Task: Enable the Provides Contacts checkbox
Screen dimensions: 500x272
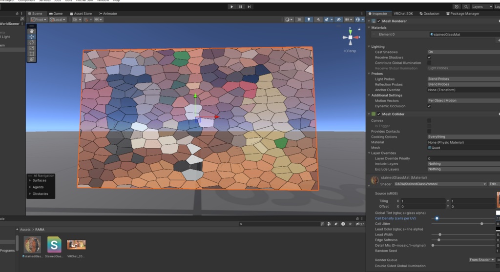Action: click(429, 131)
